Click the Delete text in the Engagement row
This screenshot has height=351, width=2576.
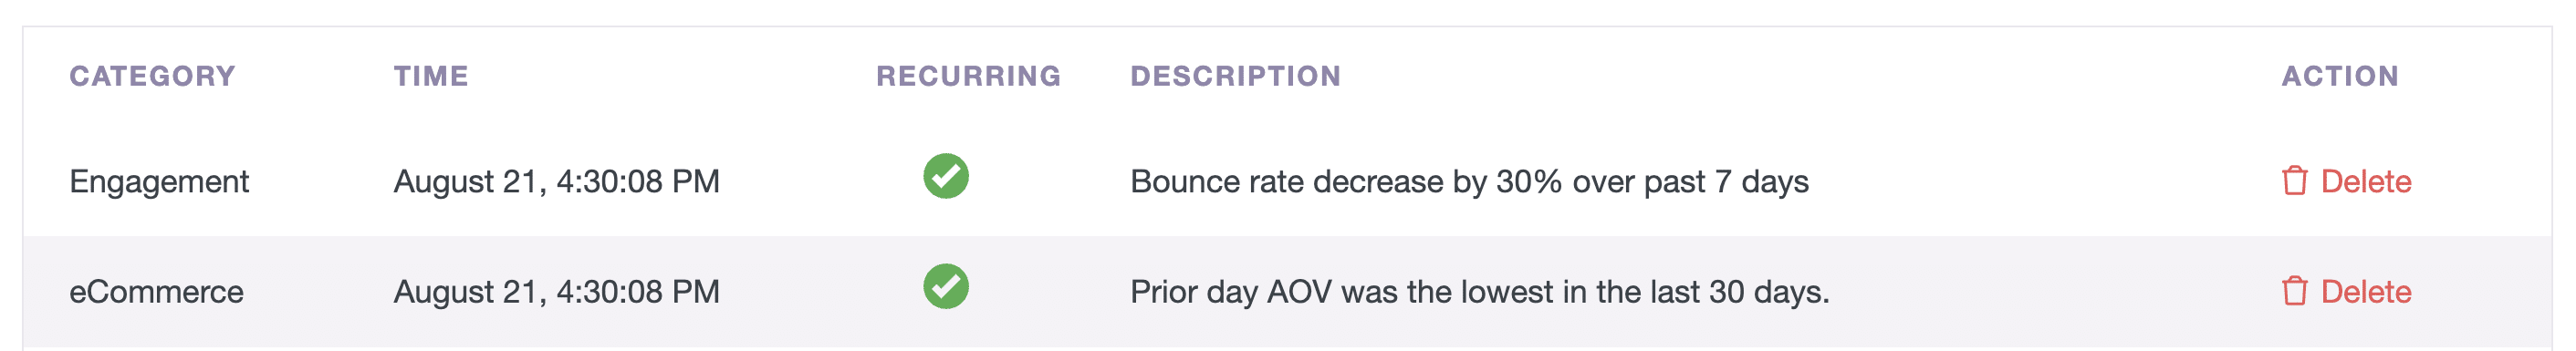point(2365,181)
